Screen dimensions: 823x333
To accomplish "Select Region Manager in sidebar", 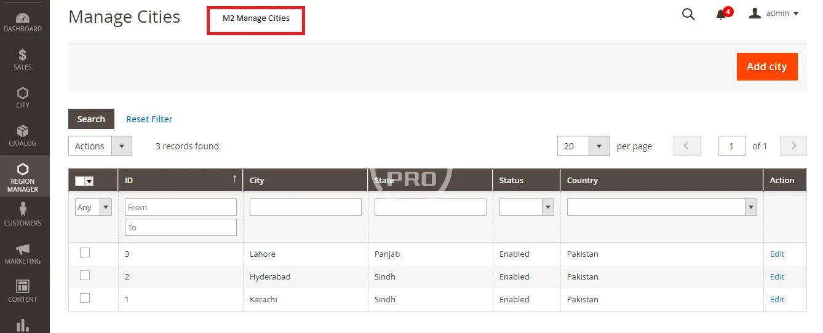I will 23,178.
